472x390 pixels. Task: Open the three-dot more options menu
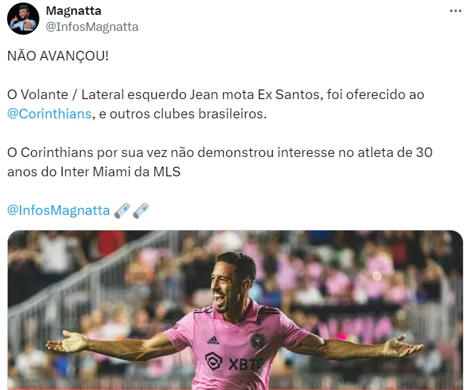click(455, 11)
